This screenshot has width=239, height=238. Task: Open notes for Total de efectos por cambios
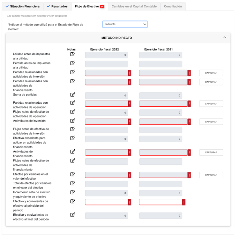point(73,183)
